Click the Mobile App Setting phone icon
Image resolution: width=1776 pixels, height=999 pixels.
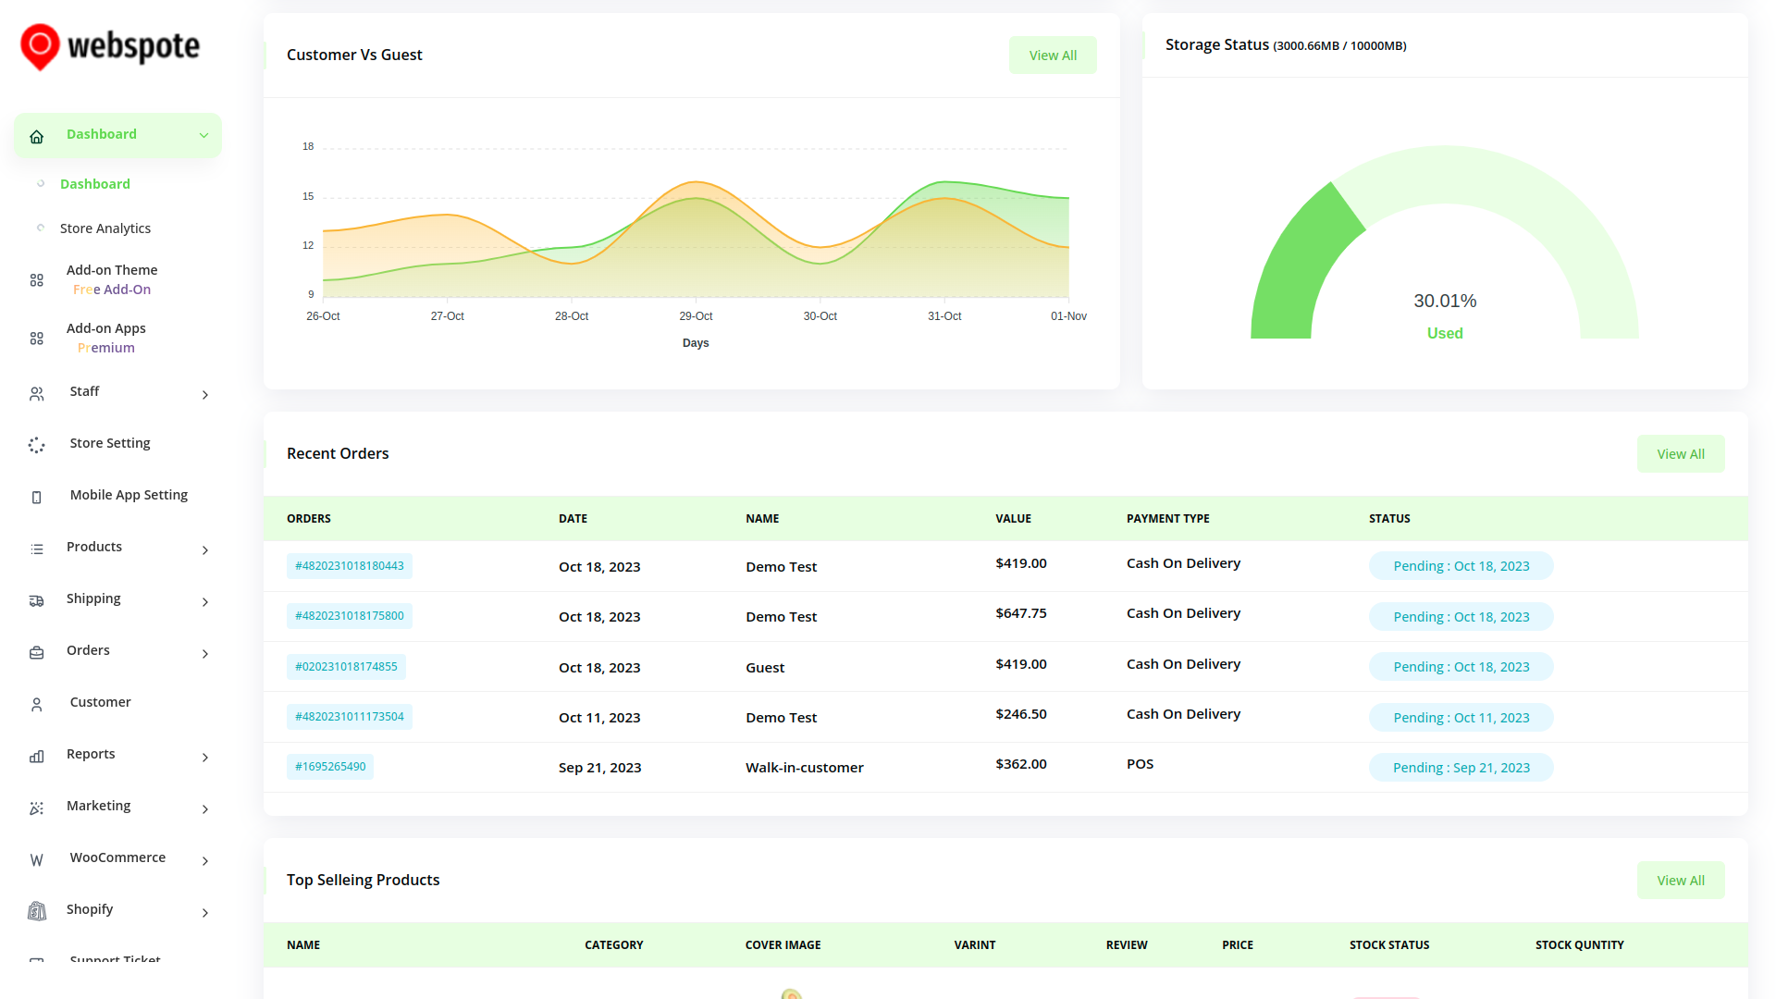pos(37,498)
